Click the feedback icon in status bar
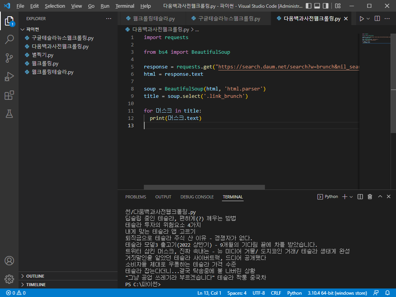 pos(376,293)
